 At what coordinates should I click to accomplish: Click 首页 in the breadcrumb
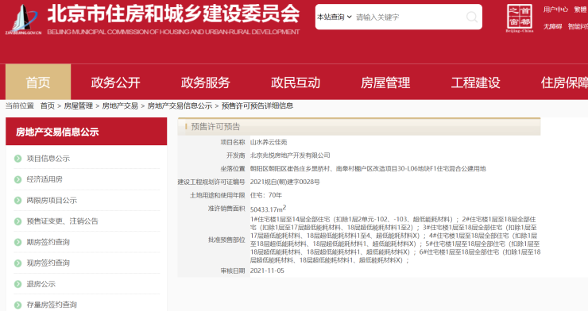(48, 106)
